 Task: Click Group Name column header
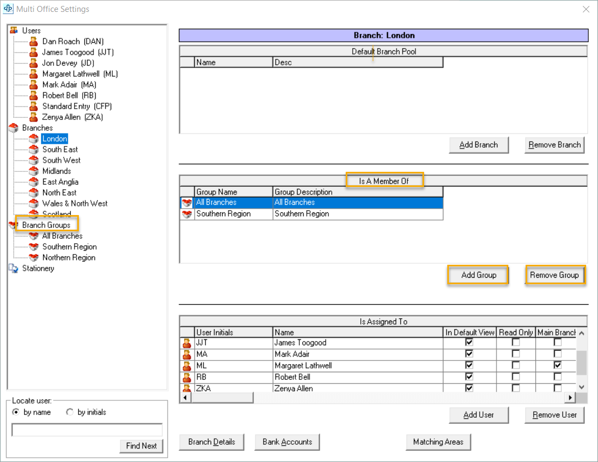click(x=234, y=192)
